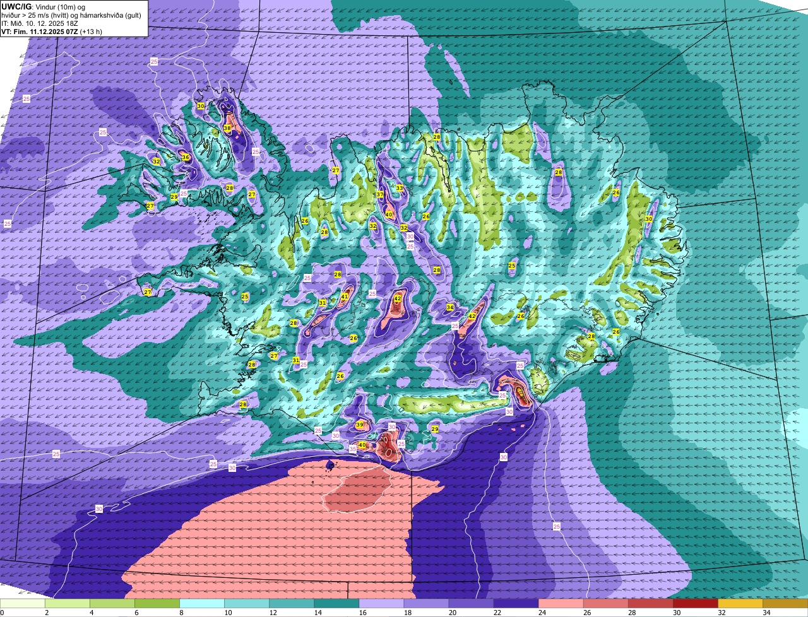Viewport: 808px width, 617px height.
Task: Pick the 22–24 m/s dark indigo legend swatch
Action: 516,604
